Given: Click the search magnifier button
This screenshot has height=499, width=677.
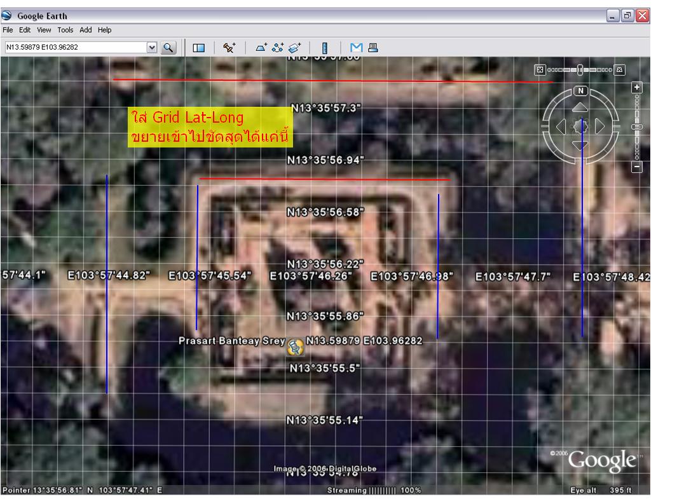Looking at the screenshot, I should [x=168, y=48].
